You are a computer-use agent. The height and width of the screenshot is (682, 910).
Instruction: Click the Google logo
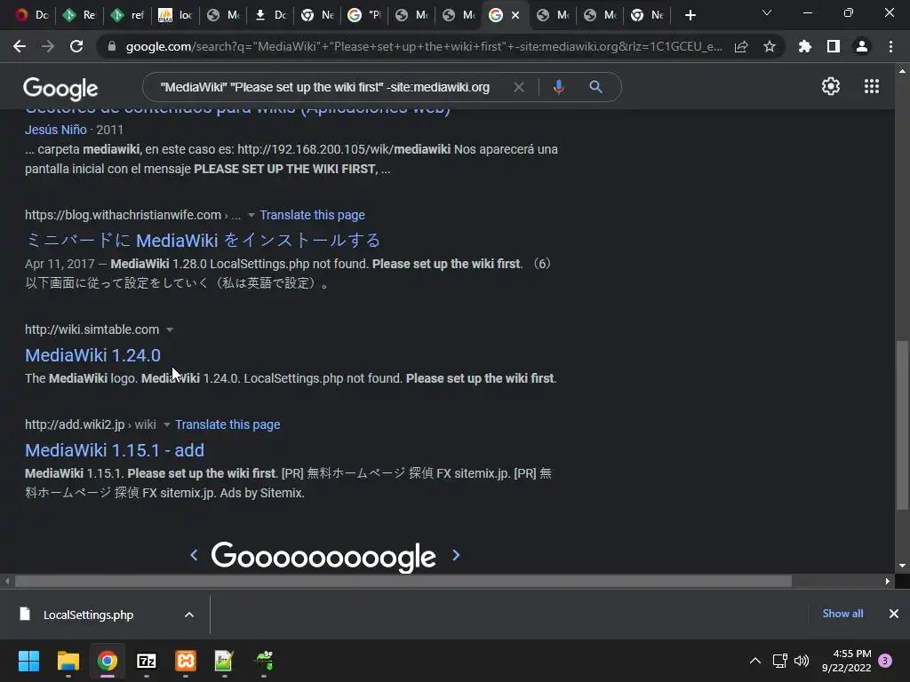pyautogui.click(x=60, y=89)
